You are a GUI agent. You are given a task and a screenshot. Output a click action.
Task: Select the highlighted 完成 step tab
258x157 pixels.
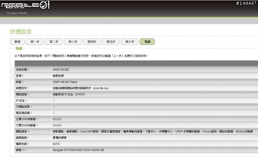(147, 42)
